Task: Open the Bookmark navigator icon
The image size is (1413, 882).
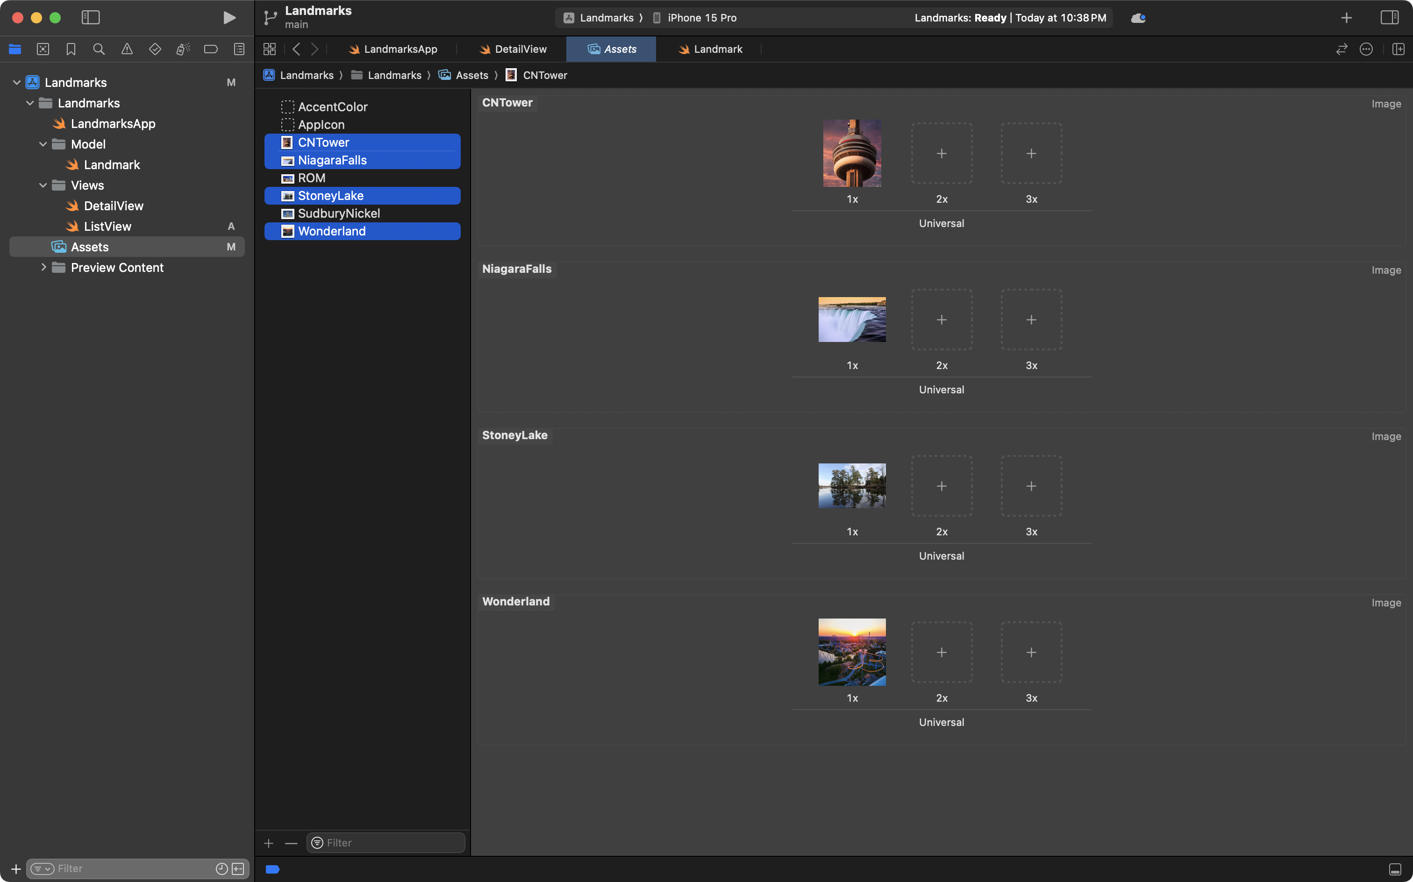Action: (71, 49)
